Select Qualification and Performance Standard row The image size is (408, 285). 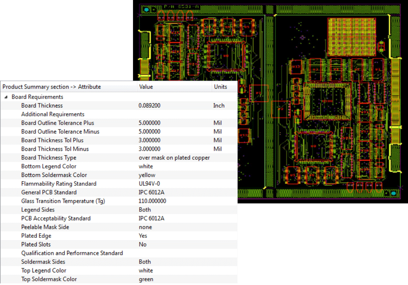point(72,253)
